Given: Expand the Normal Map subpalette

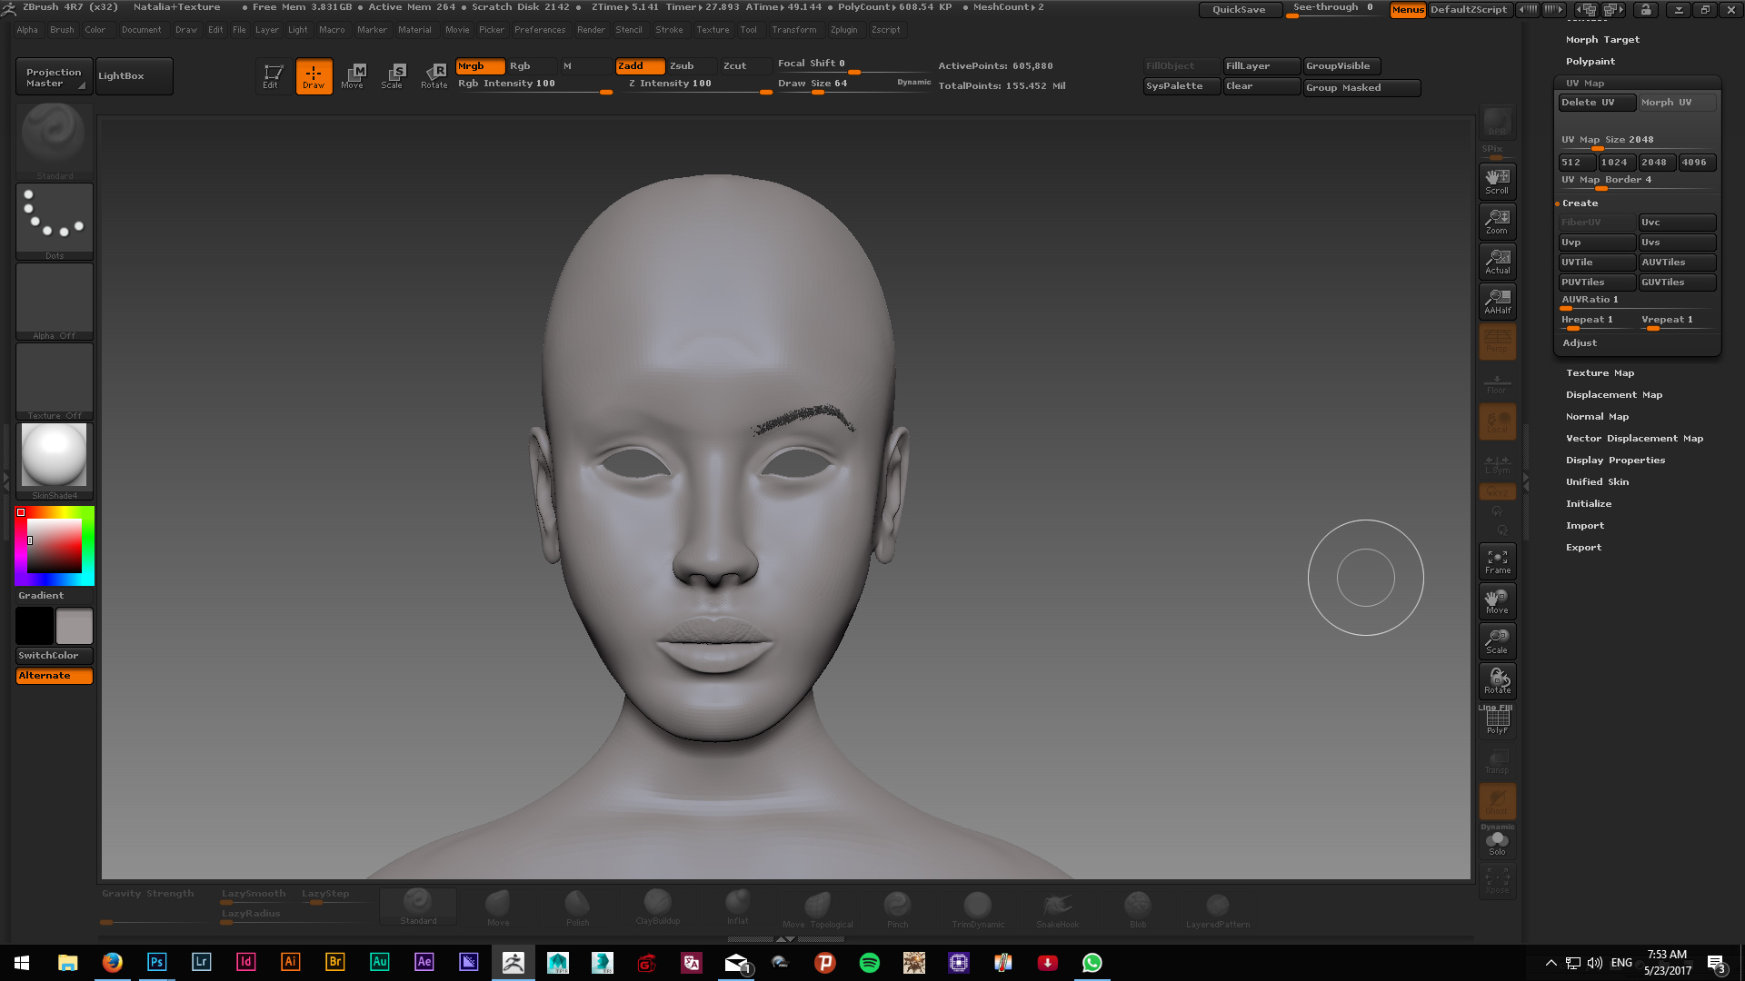Looking at the screenshot, I should (1597, 417).
